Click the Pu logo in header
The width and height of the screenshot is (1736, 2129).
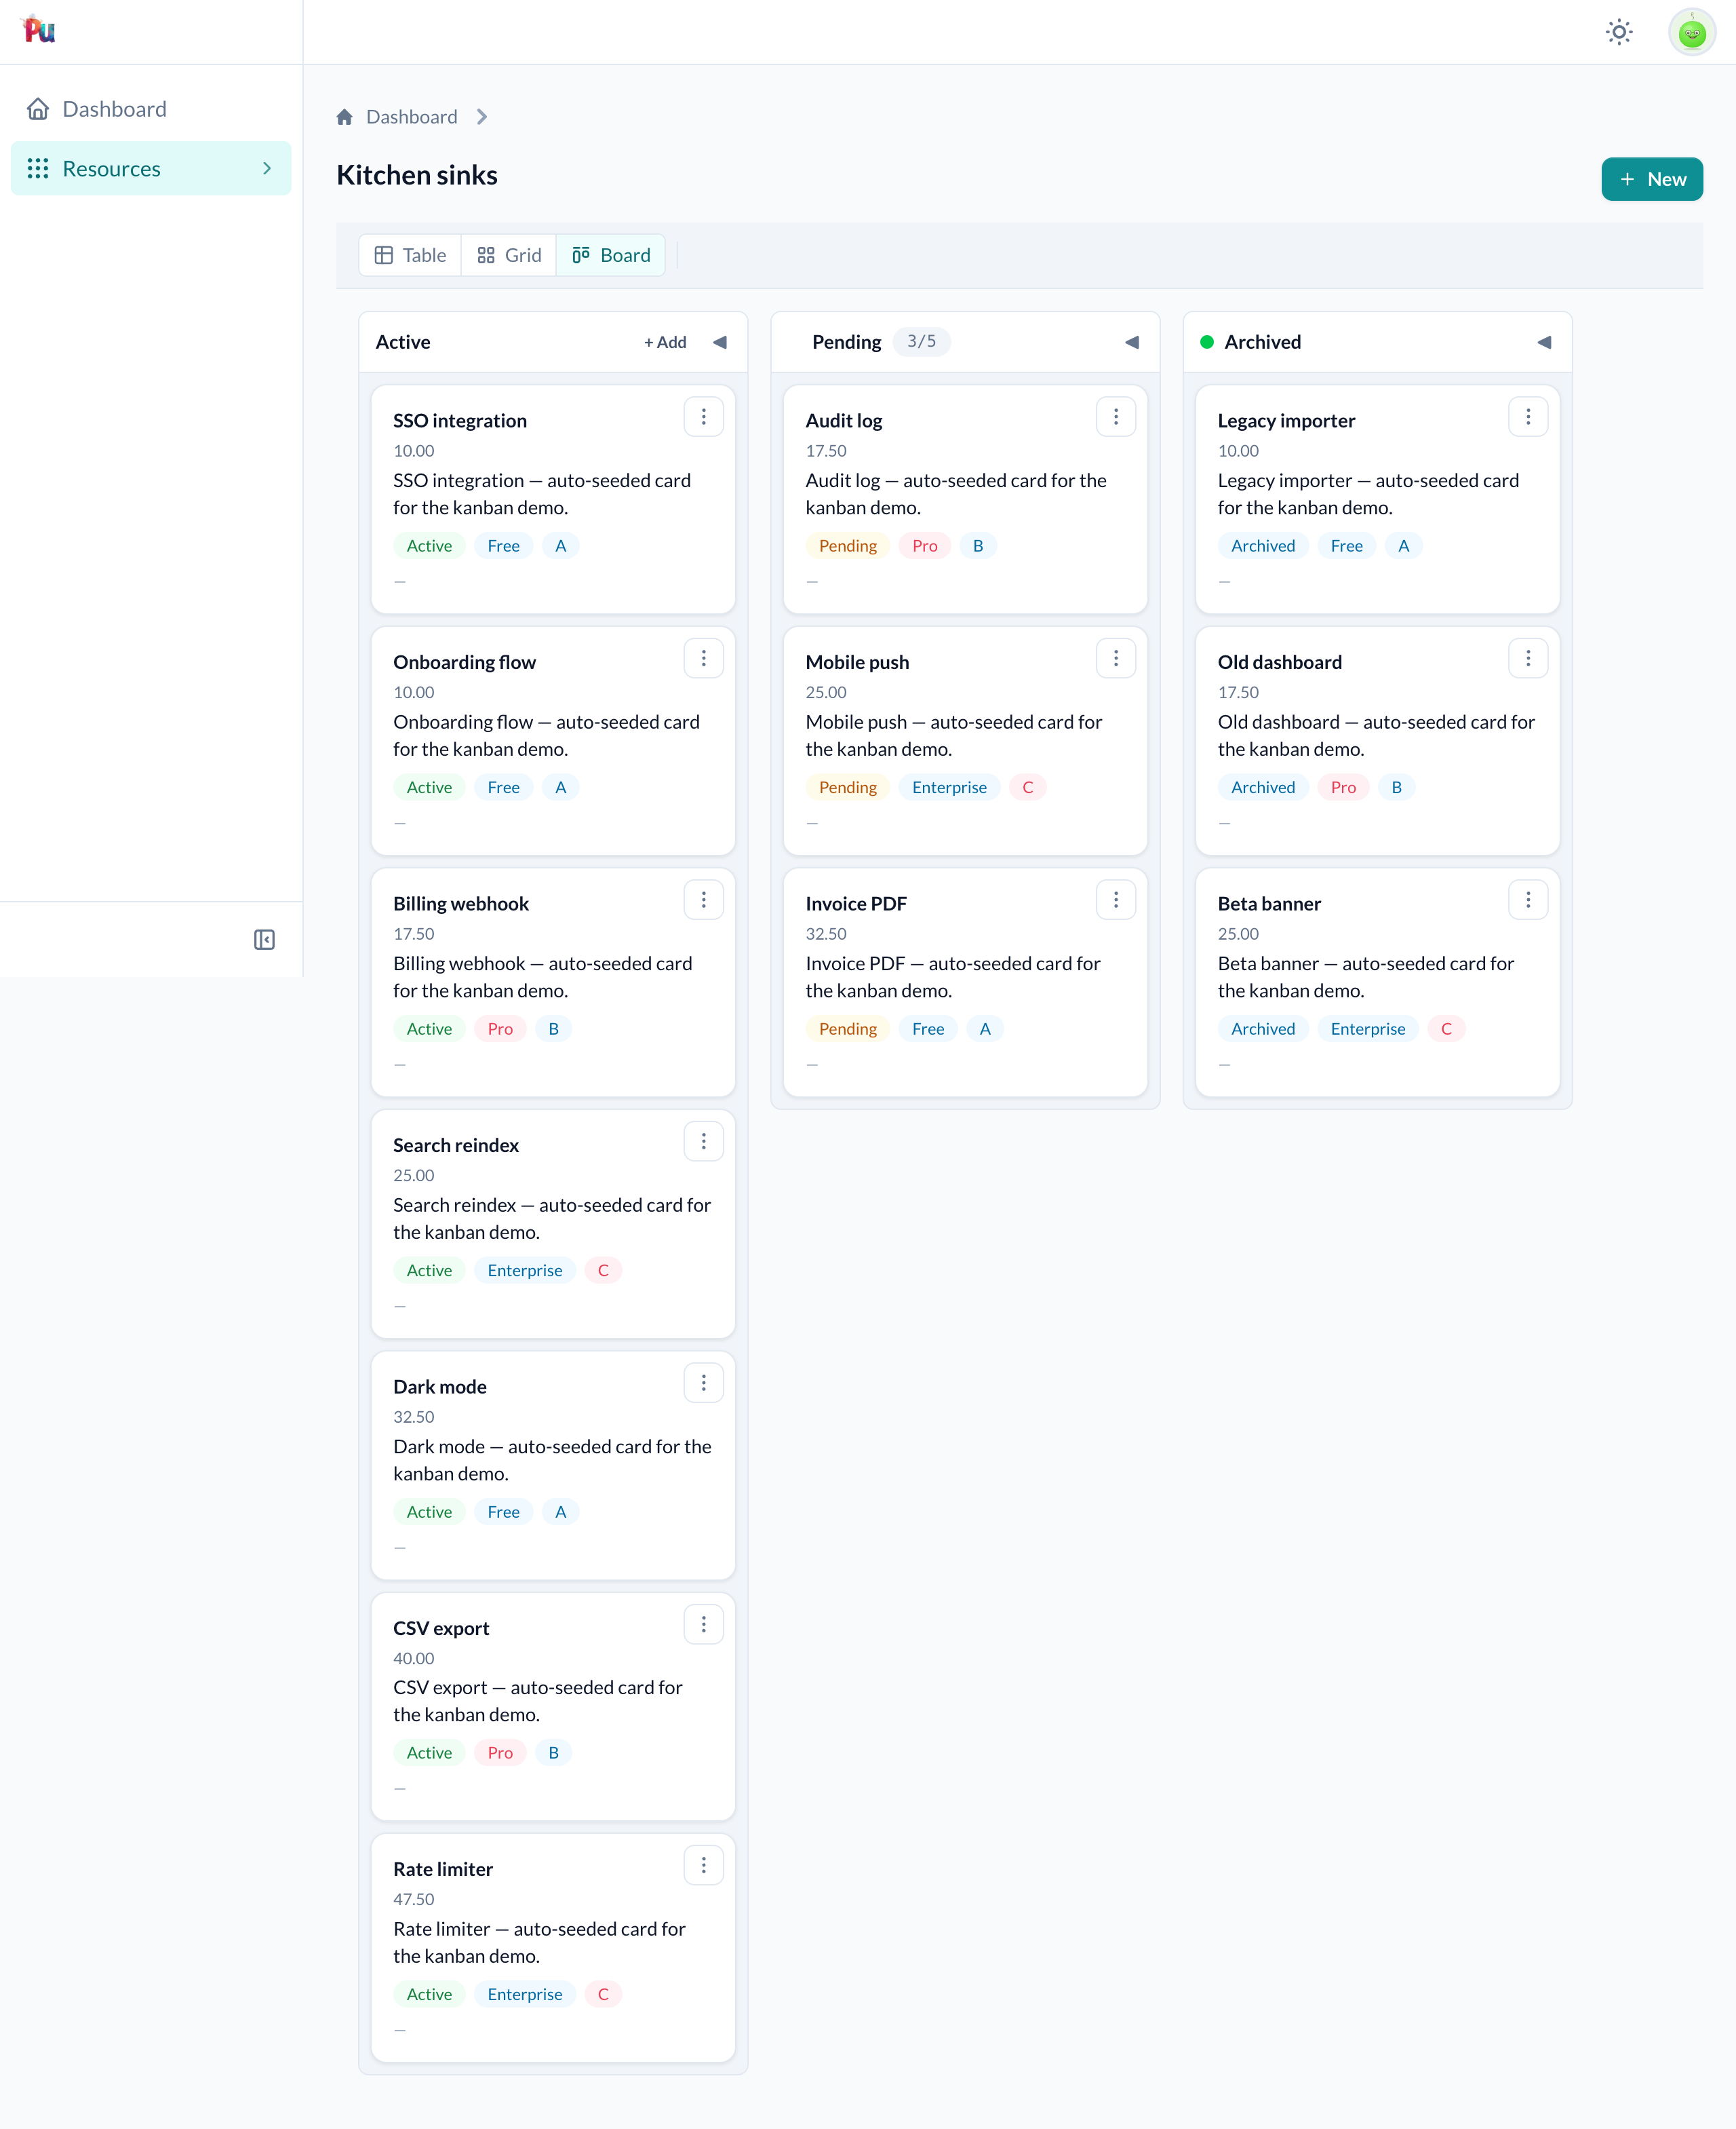pyautogui.click(x=38, y=30)
